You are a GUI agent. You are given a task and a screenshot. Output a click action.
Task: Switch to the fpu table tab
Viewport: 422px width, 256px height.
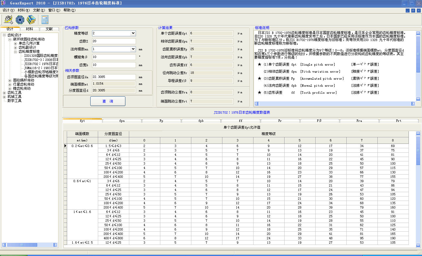(122, 121)
